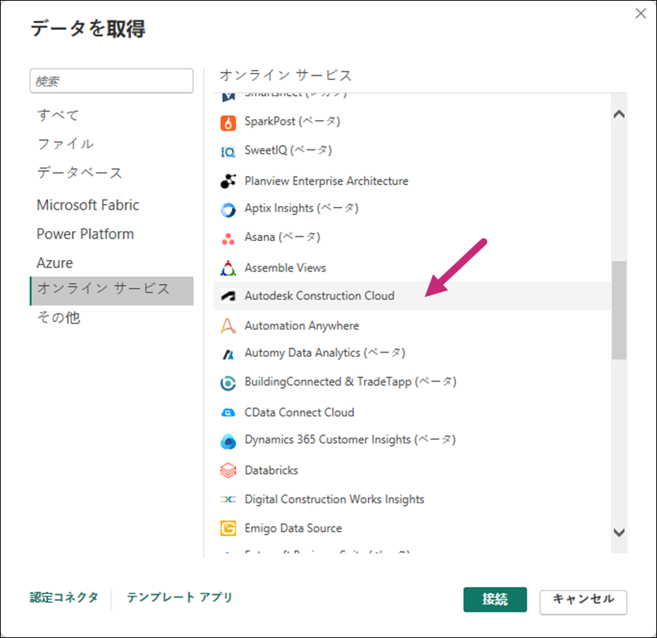Select Autodesk Construction Cloud text
The width and height of the screenshot is (657, 638).
[x=319, y=296]
